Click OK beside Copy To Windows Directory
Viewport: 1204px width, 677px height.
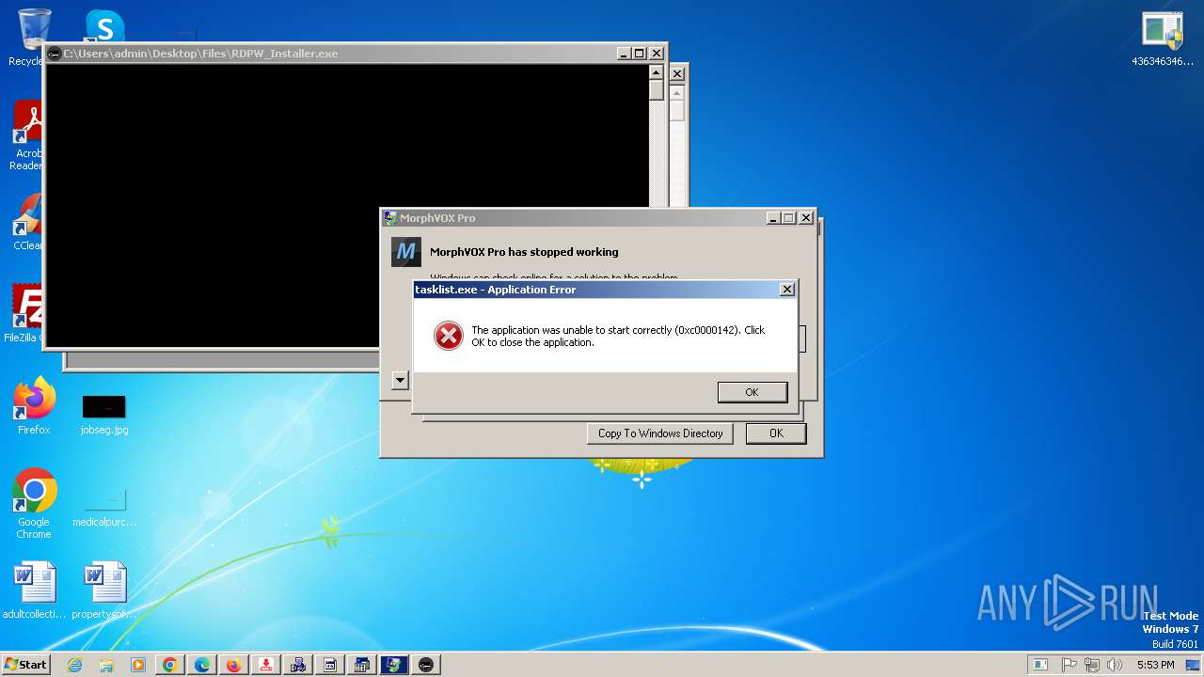tap(776, 433)
